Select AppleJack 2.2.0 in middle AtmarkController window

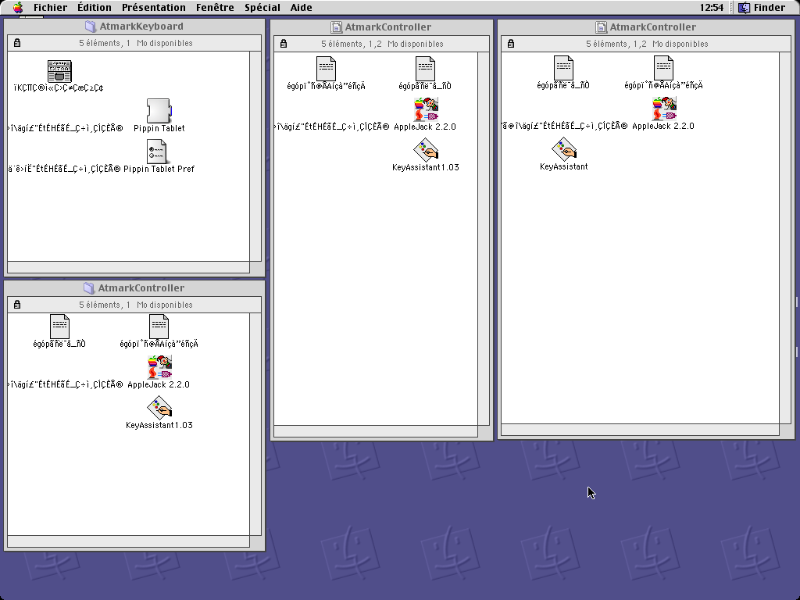pyautogui.click(x=426, y=109)
